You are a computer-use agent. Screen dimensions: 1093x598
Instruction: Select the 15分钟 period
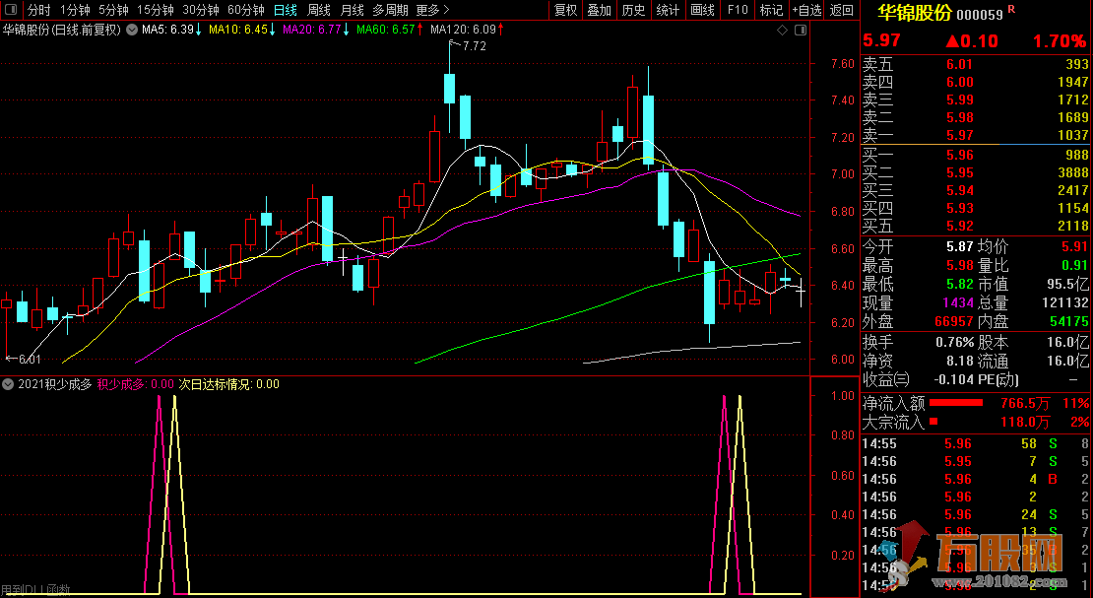pyautogui.click(x=156, y=10)
